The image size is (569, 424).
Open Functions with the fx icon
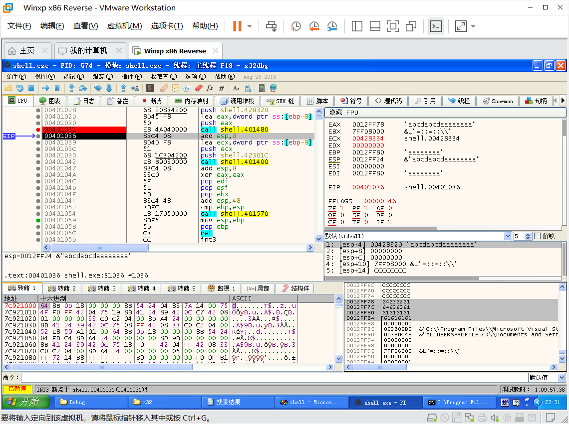pos(210,88)
